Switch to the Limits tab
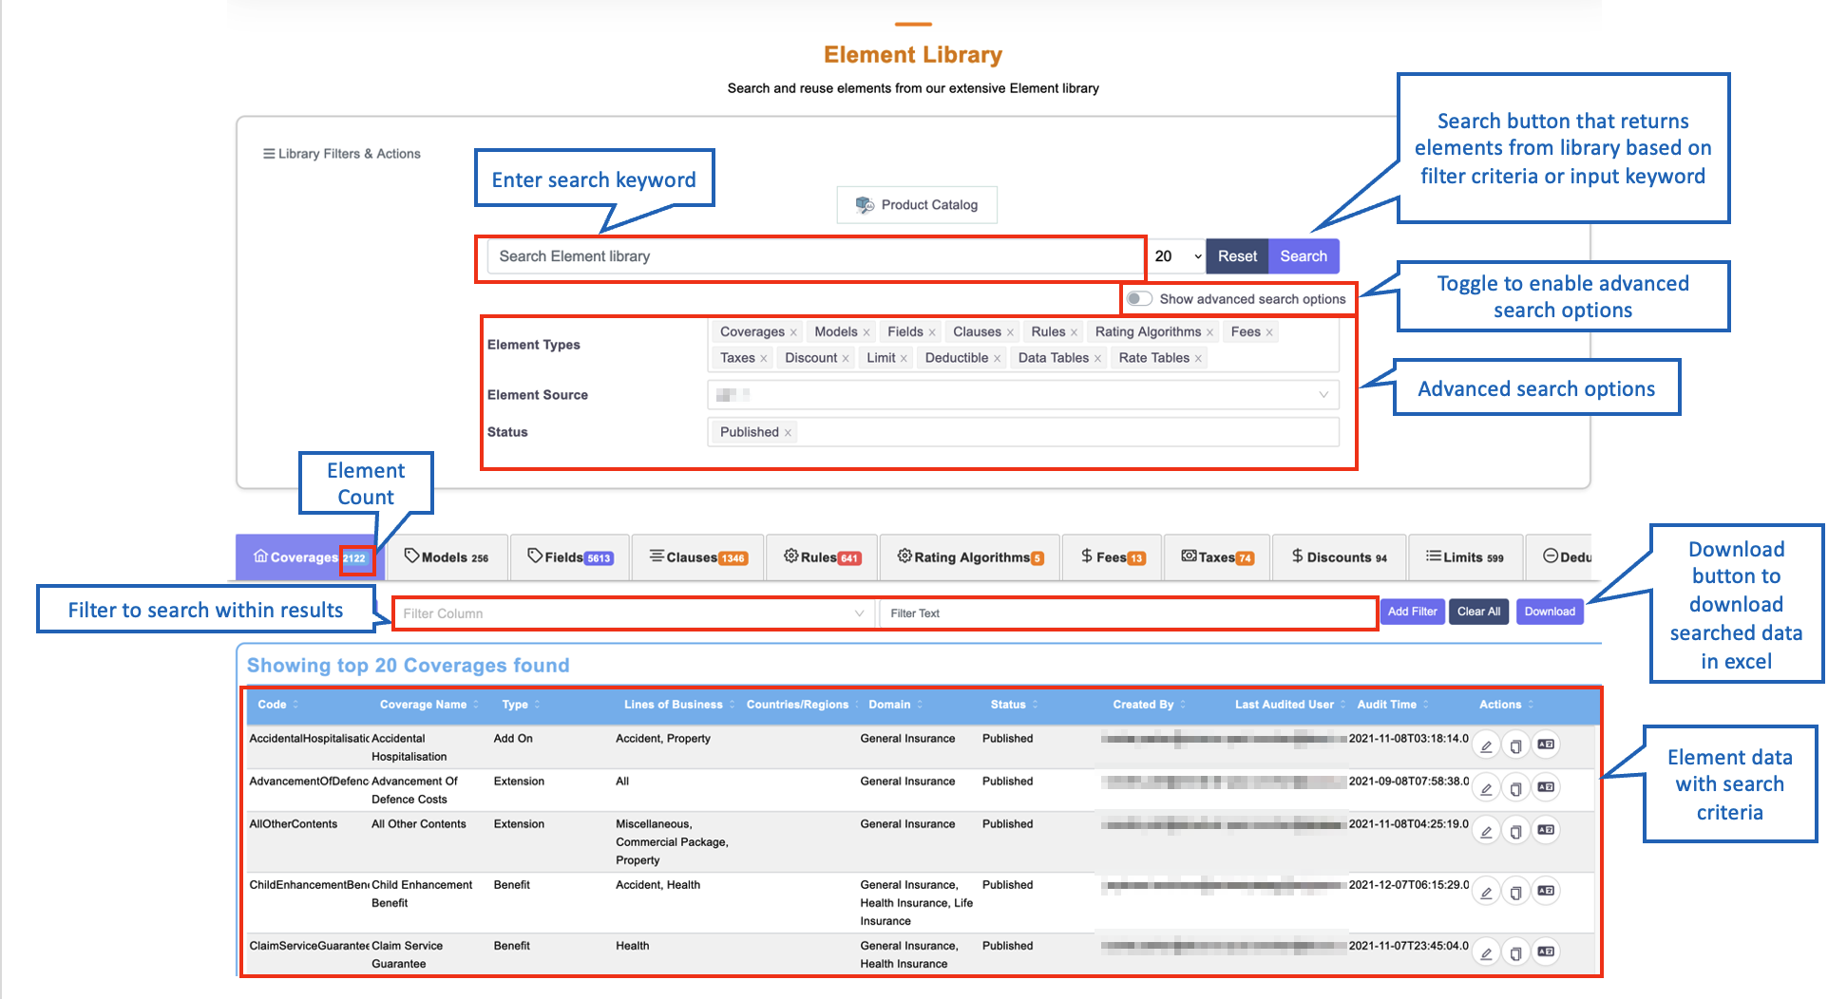The height and width of the screenshot is (999, 1847). [x=1465, y=557]
